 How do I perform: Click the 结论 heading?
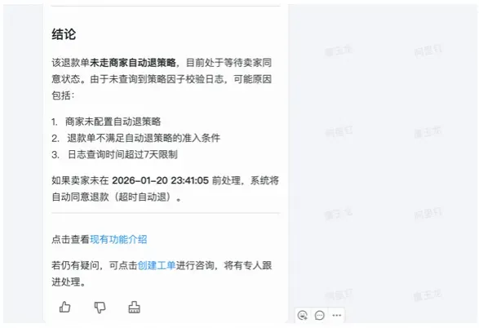64,34
